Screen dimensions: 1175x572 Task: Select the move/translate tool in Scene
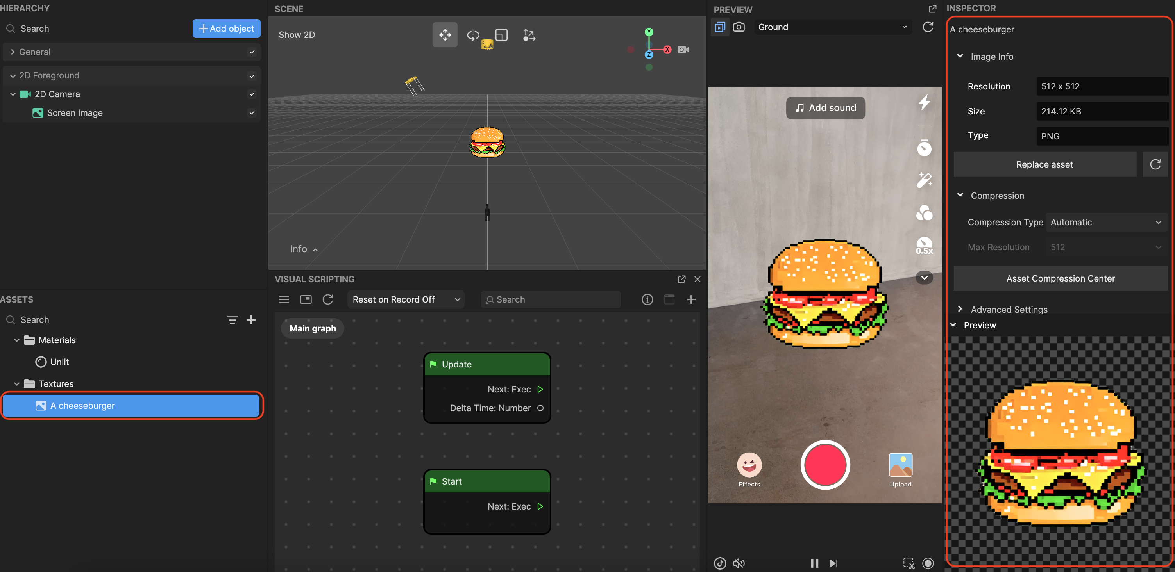tap(445, 35)
